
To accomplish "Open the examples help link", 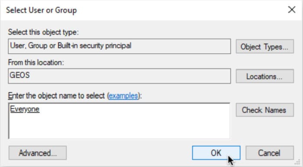I will click(123, 96).
